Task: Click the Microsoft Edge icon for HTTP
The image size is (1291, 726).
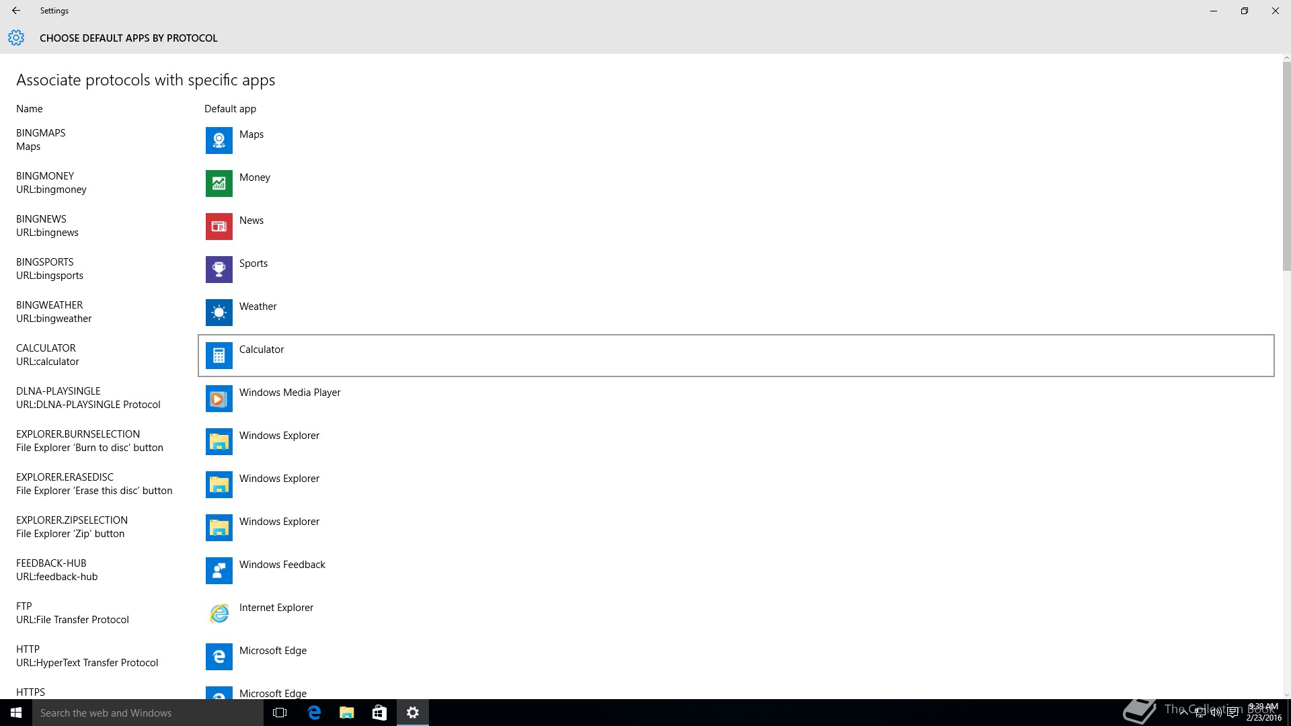Action: coord(219,657)
